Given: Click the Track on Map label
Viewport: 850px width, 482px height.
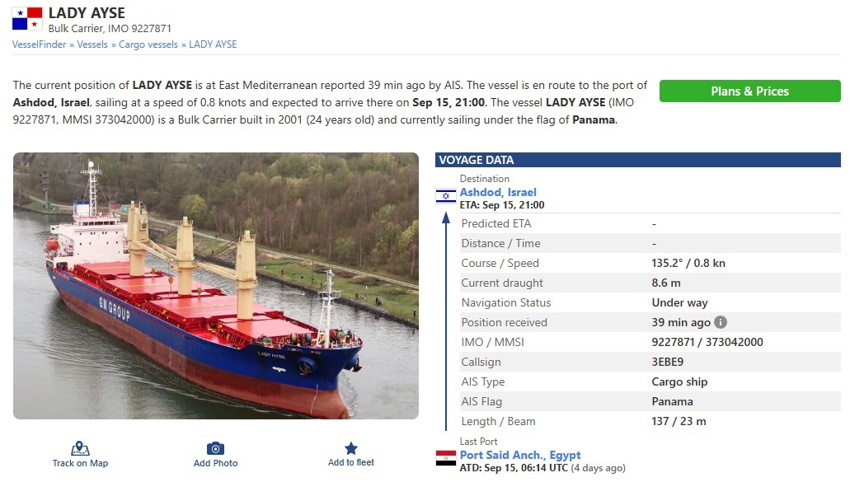Looking at the screenshot, I should tap(80, 463).
